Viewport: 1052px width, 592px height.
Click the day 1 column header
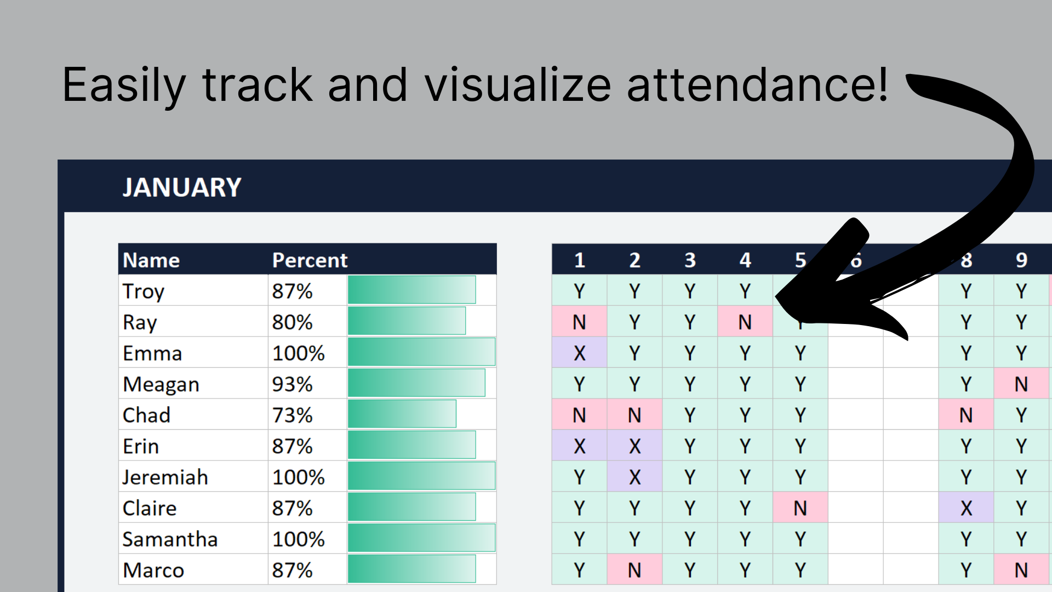[579, 260]
